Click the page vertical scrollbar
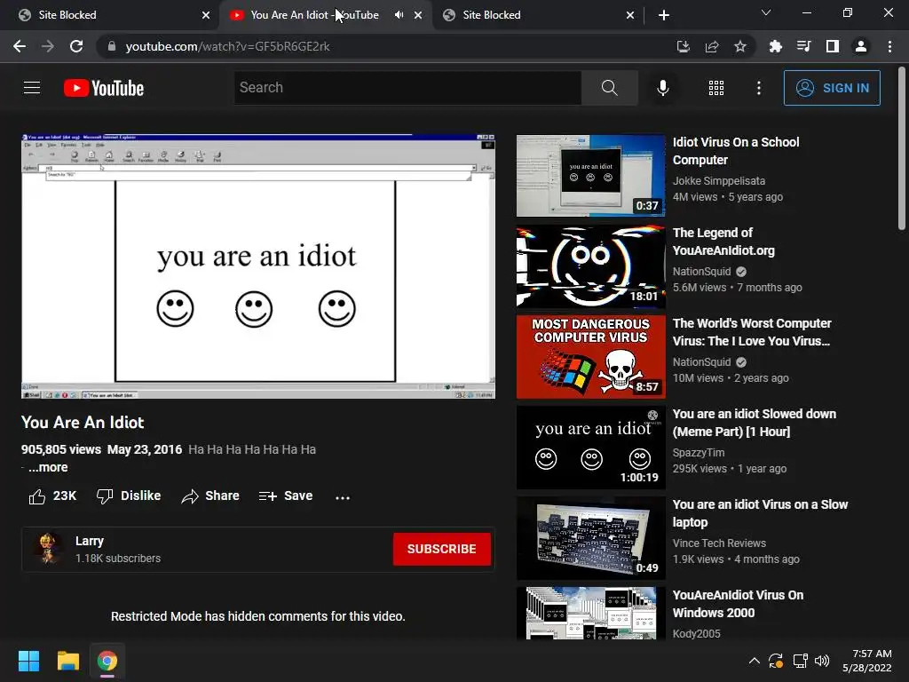909x682 pixels. pyautogui.click(x=902, y=149)
